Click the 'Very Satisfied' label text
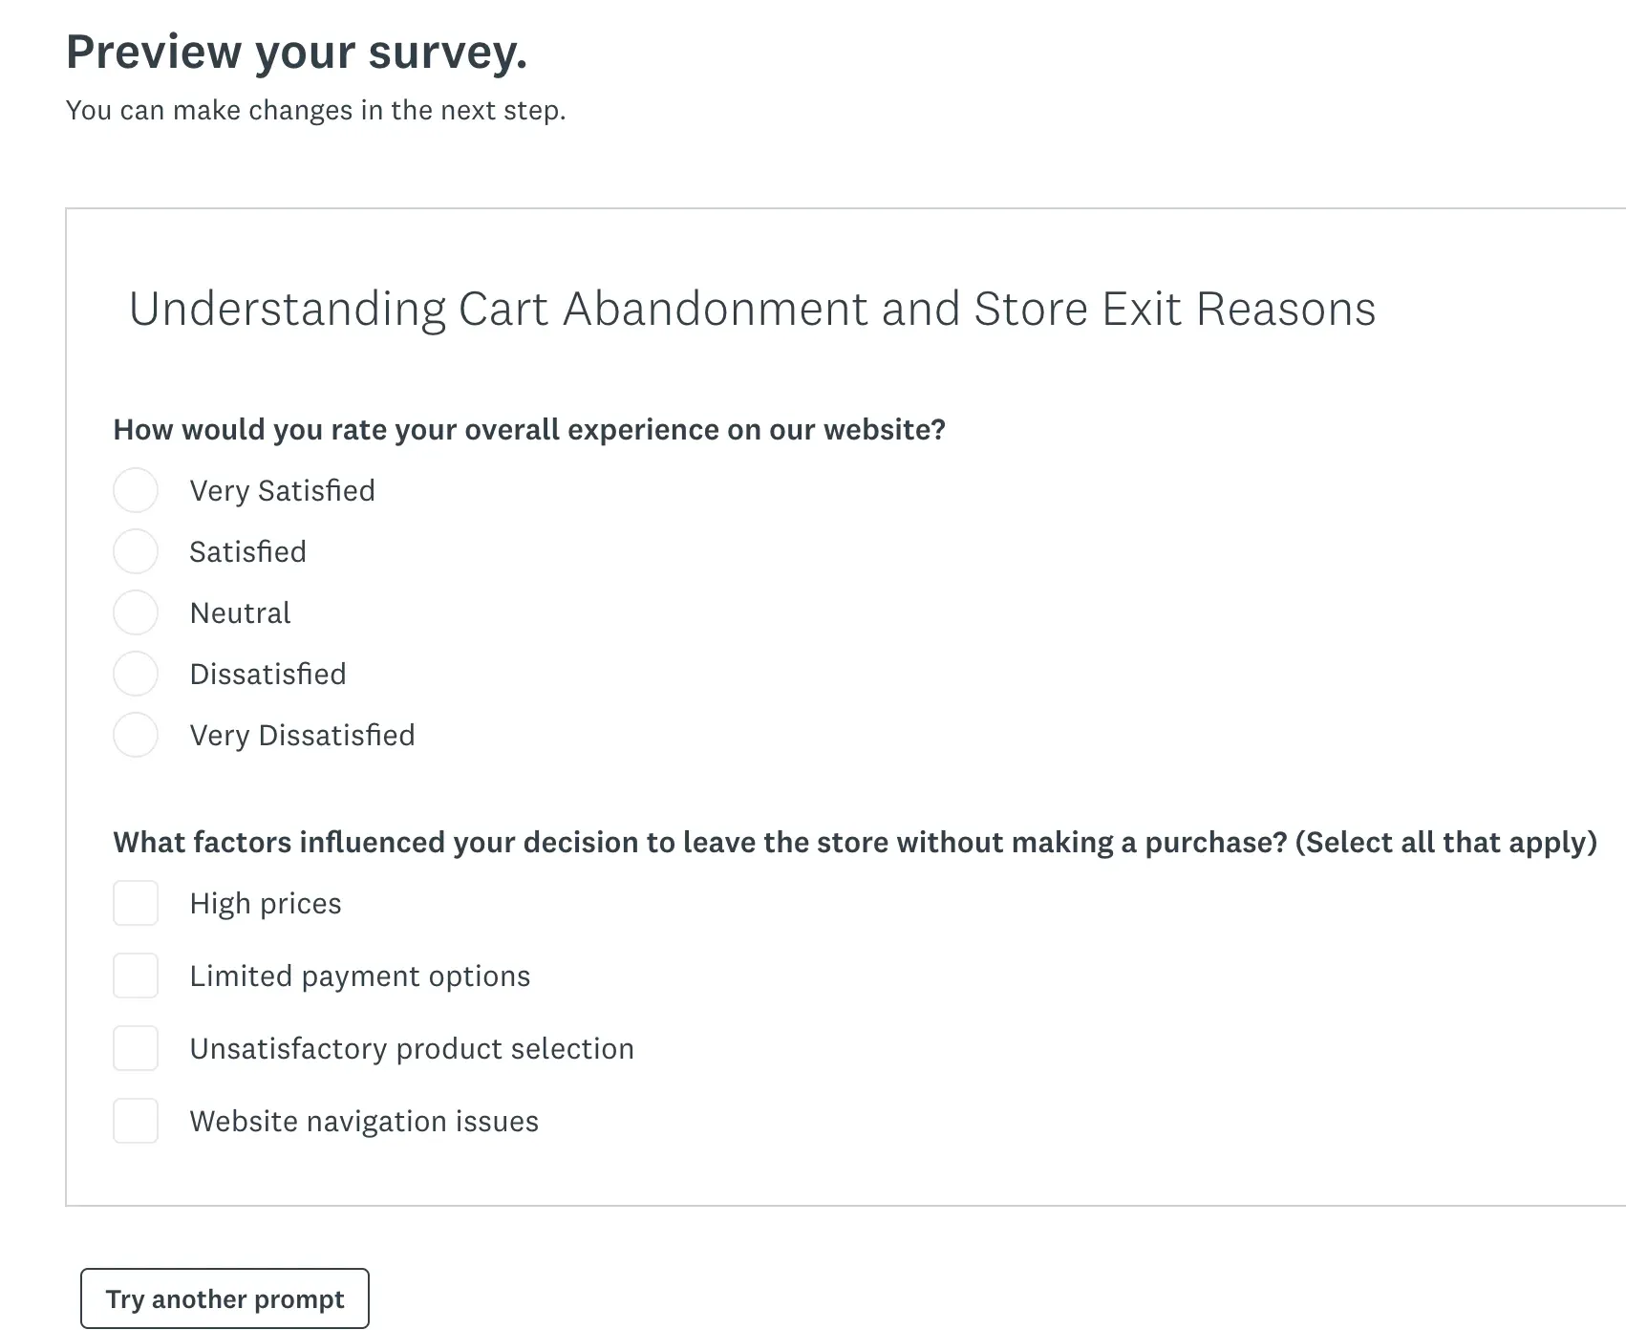This screenshot has height=1330, width=1626. click(x=283, y=490)
